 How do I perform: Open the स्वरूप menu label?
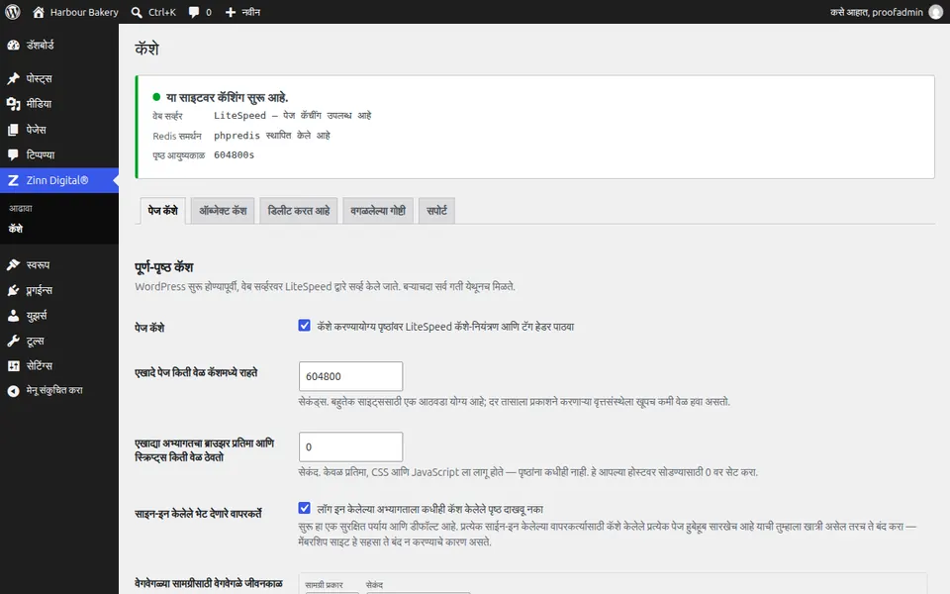coord(39,265)
